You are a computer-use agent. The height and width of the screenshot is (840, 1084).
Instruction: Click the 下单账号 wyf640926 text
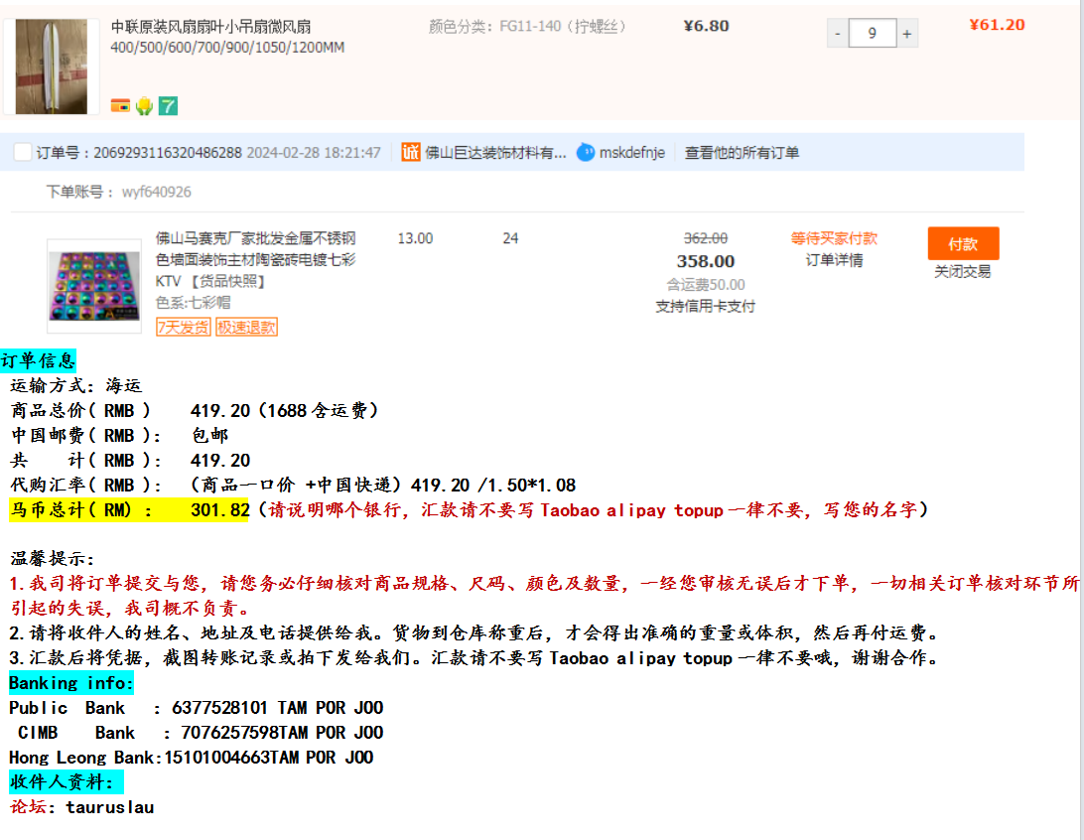[119, 193]
